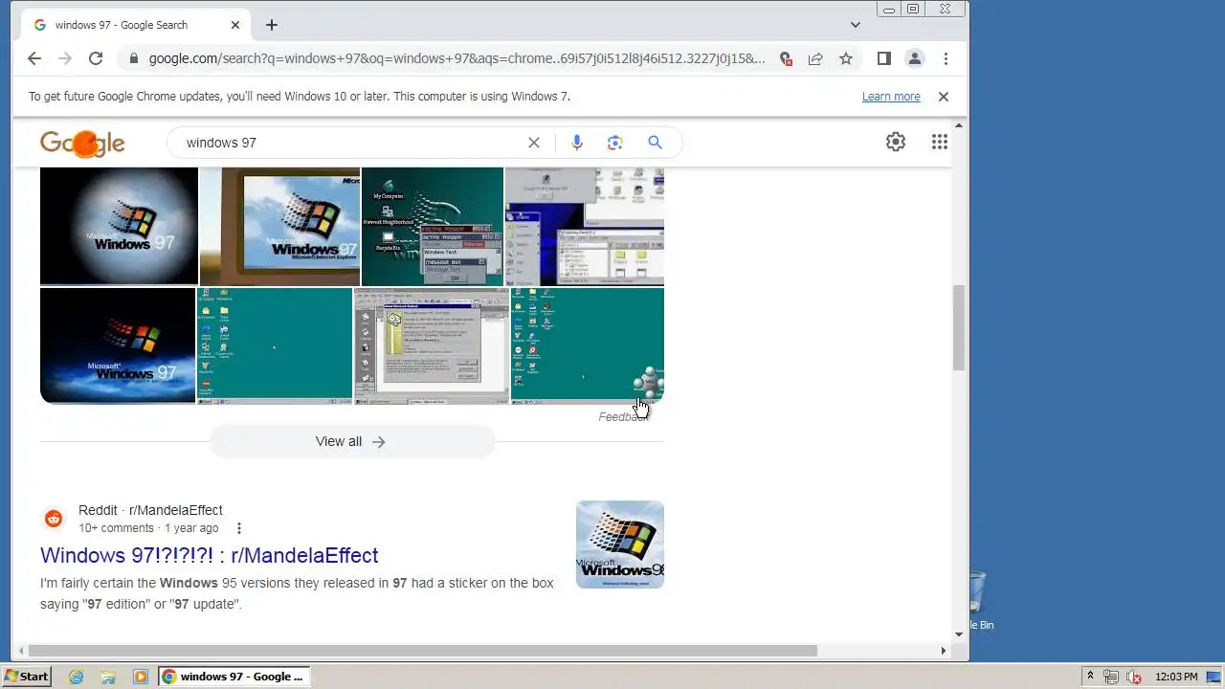View site information via the lock icon
The width and height of the screenshot is (1225, 689).
133,58
